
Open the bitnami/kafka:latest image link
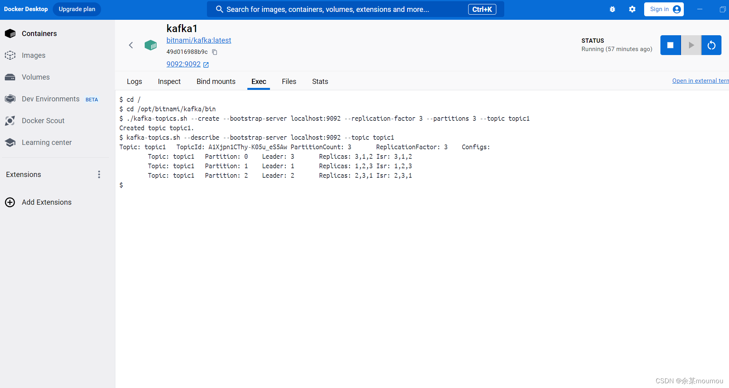click(199, 40)
